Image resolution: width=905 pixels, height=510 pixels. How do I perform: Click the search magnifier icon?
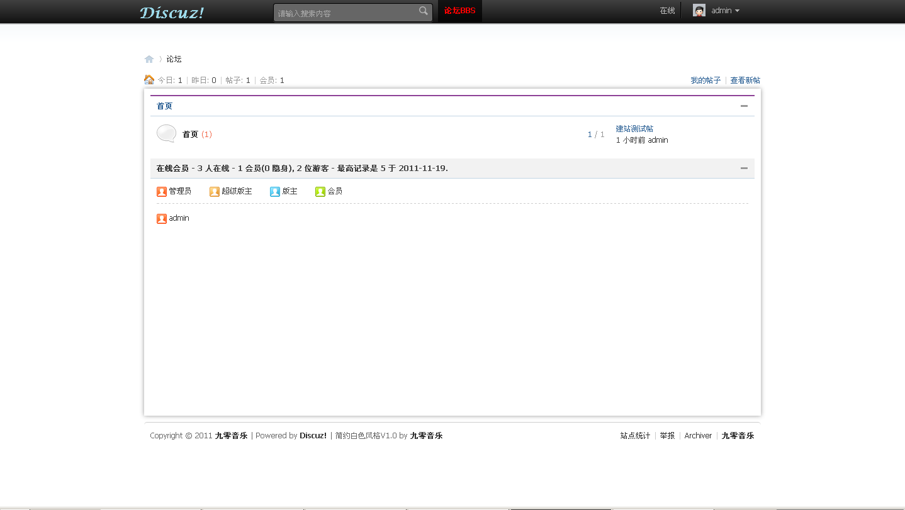pos(424,11)
